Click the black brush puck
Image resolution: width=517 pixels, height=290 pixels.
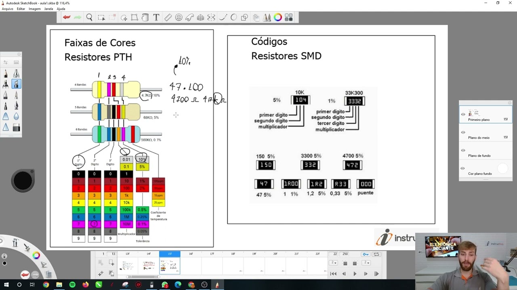click(x=23, y=180)
